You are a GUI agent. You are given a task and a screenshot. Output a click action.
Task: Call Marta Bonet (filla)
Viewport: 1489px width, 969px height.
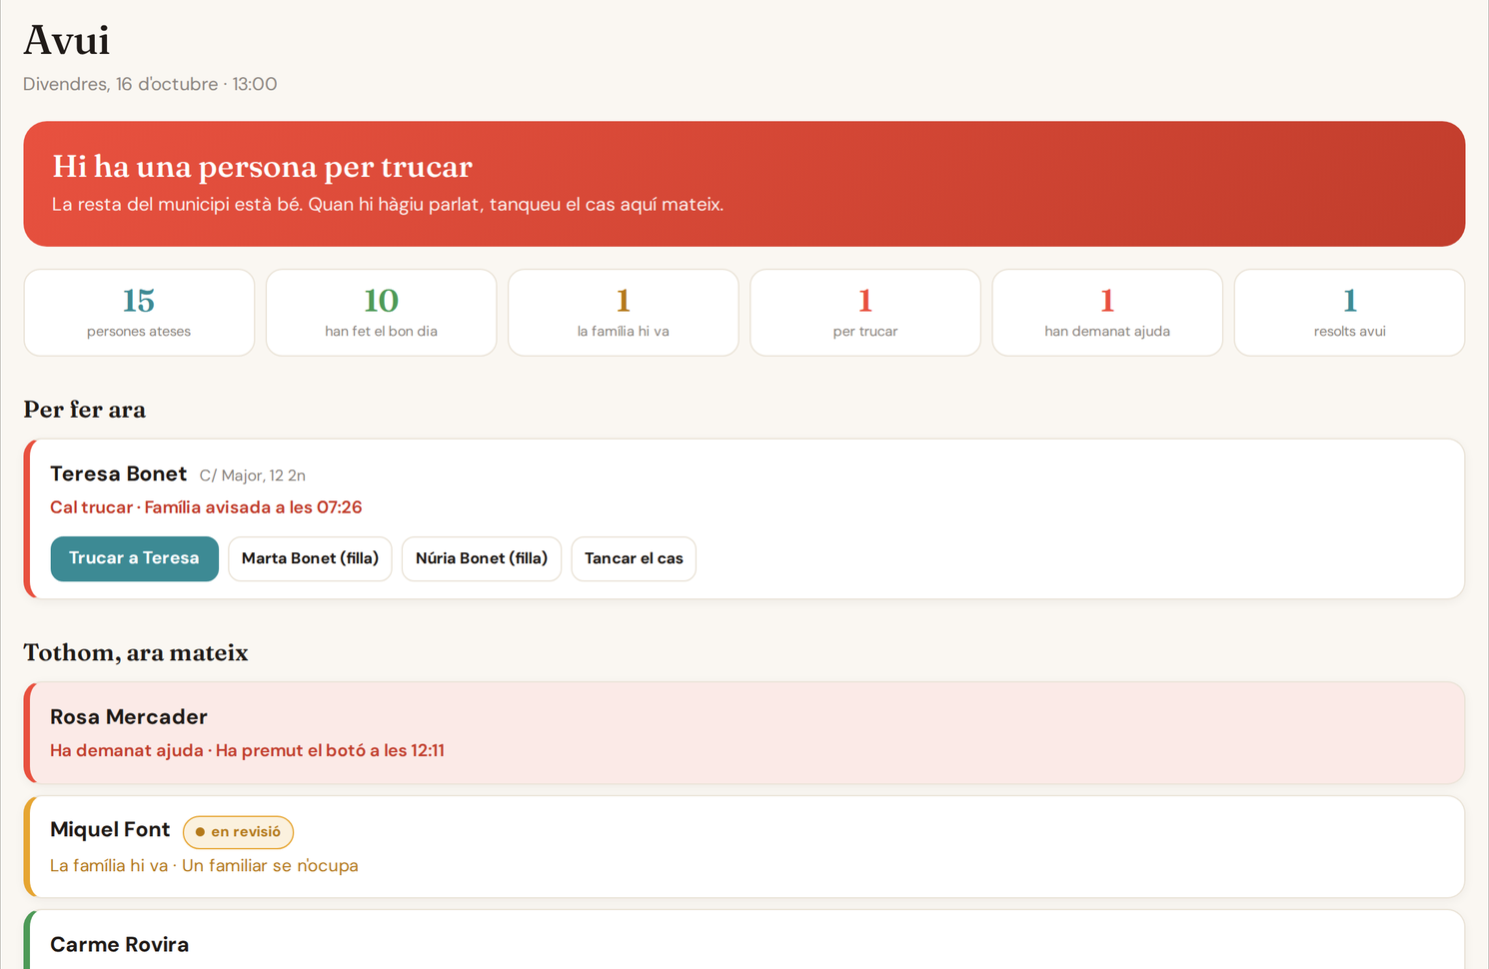(310, 558)
